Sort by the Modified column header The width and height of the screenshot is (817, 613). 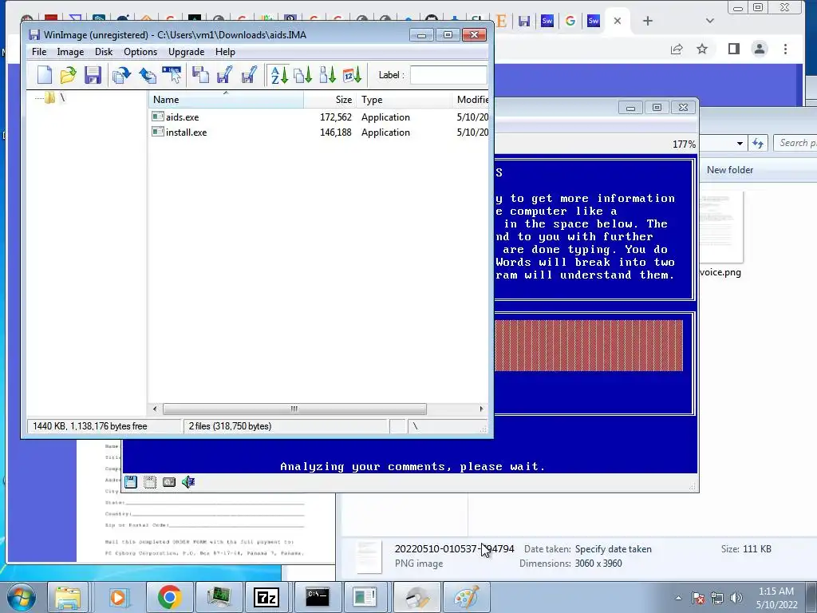(471, 100)
